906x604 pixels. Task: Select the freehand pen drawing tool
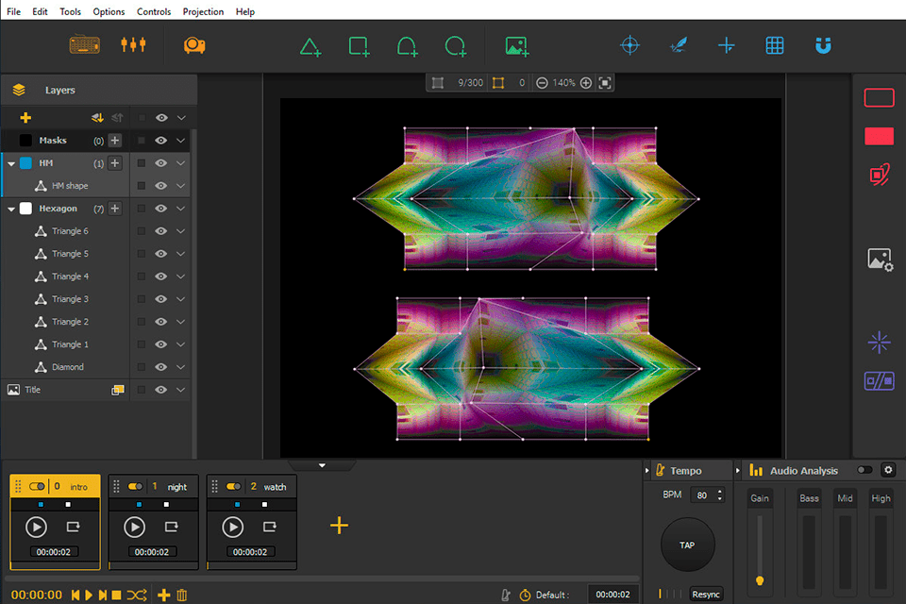679,45
